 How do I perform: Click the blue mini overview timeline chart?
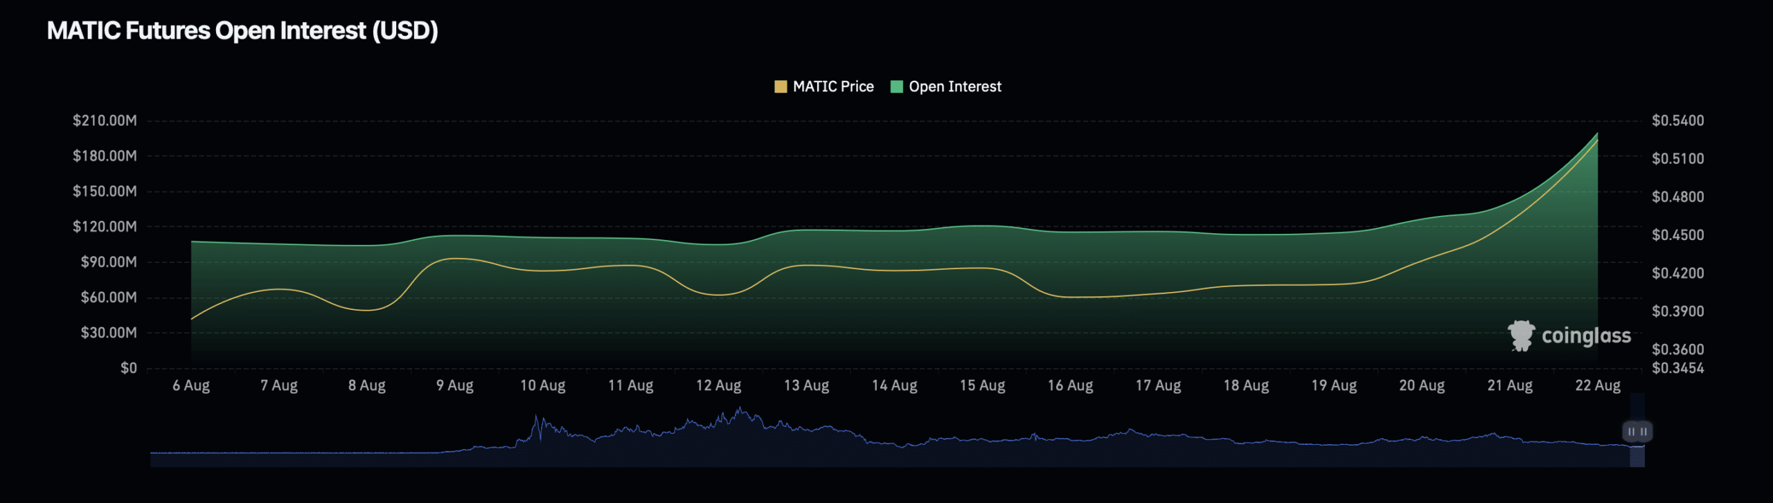[x=897, y=436]
